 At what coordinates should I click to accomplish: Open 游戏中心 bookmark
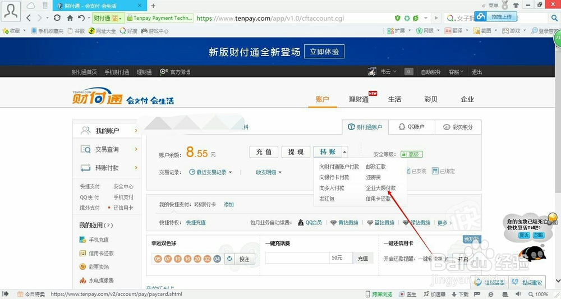155,31
